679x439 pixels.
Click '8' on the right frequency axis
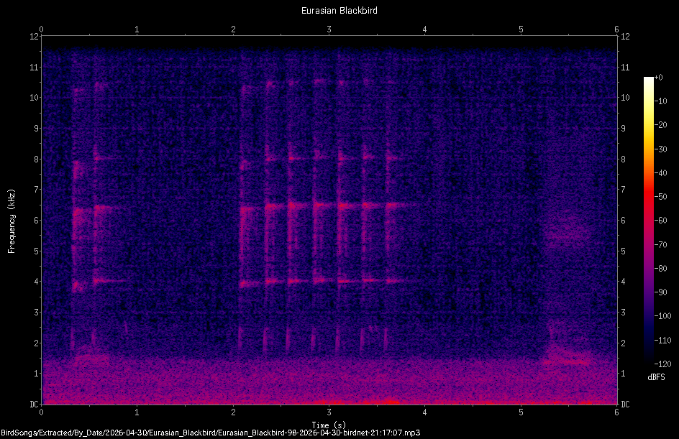coord(623,160)
